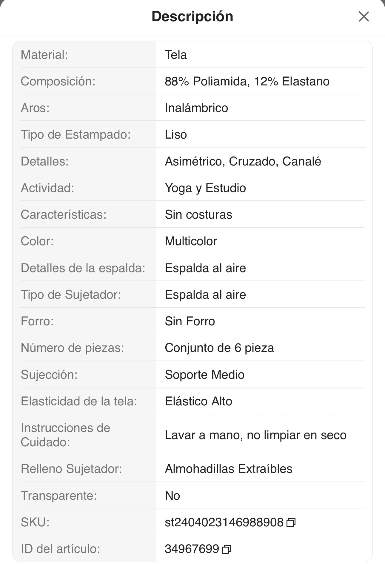Close the Descripción panel
385x564 pixels.
tap(364, 17)
